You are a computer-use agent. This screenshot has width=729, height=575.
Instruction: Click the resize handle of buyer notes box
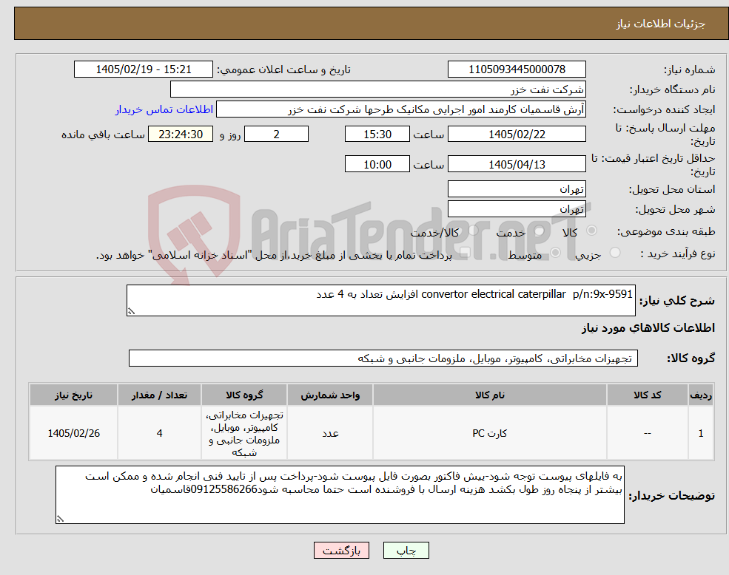[x=60, y=519]
